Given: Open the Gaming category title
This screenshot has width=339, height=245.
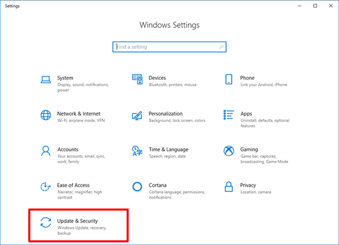Looking at the screenshot, I should pos(249,149).
